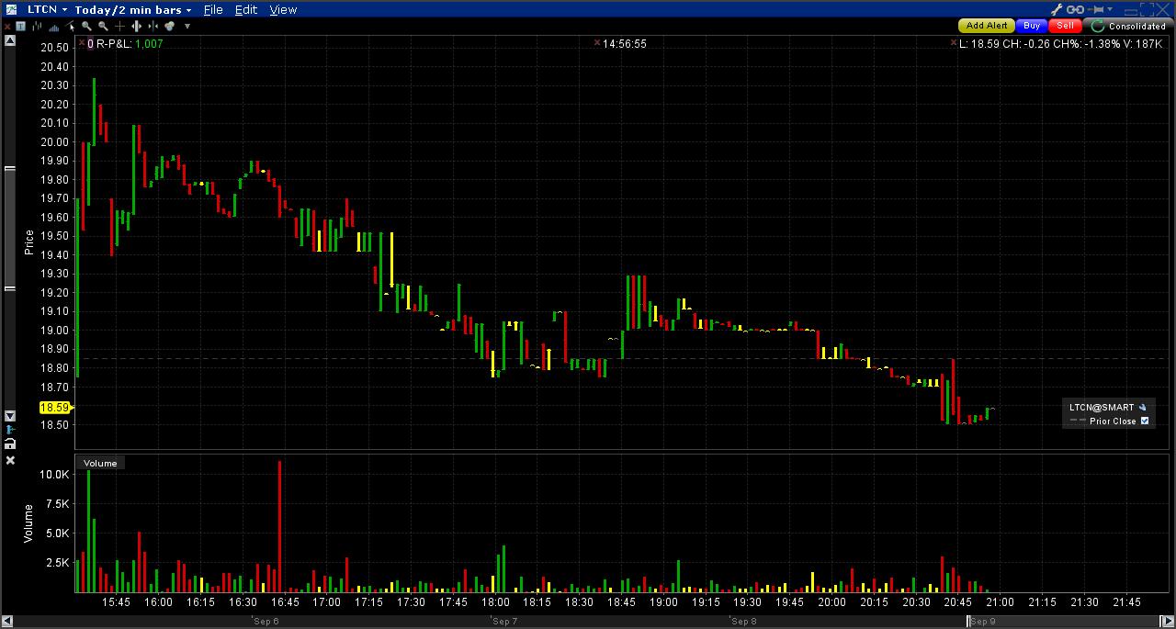Screen dimensions: 1176x629
Task: Select the text annotation 'T' tool
Action: tap(20, 26)
